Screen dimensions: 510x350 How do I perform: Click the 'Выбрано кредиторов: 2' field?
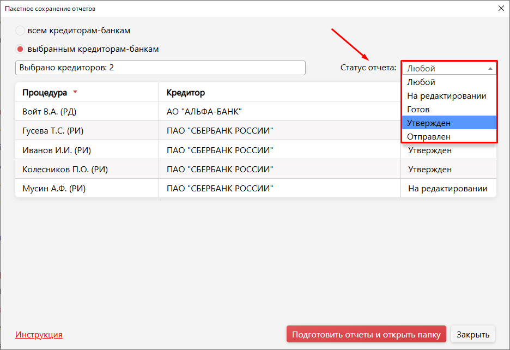160,68
